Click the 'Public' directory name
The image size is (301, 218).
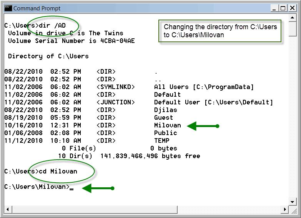coord(165,133)
